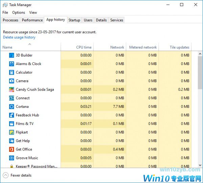The height and width of the screenshot is (183, 203).
Task: Collapse view with Fewer details arrow icon
Action: pyautogui.click(x=5, y=175)
